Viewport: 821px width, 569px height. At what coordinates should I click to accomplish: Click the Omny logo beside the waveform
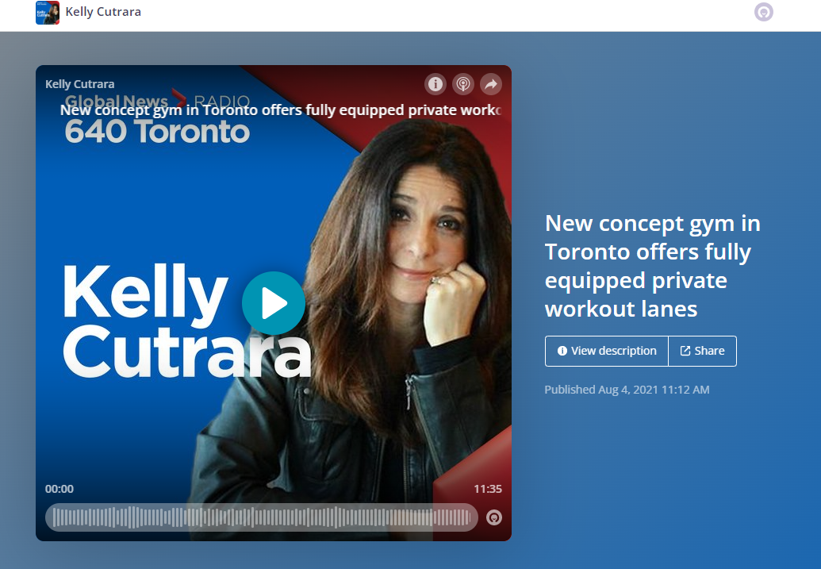pyautogui.click(x=494, y=517)
